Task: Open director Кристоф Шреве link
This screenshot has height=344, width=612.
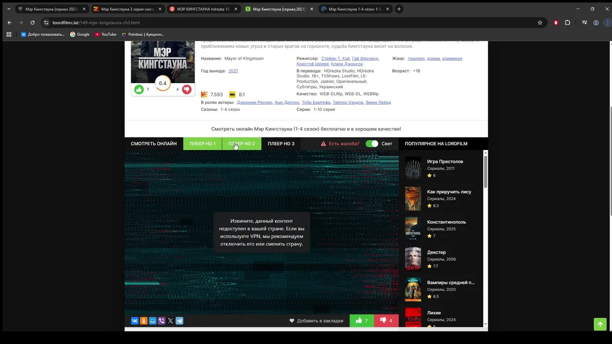Action: click(x=313, y=64)
